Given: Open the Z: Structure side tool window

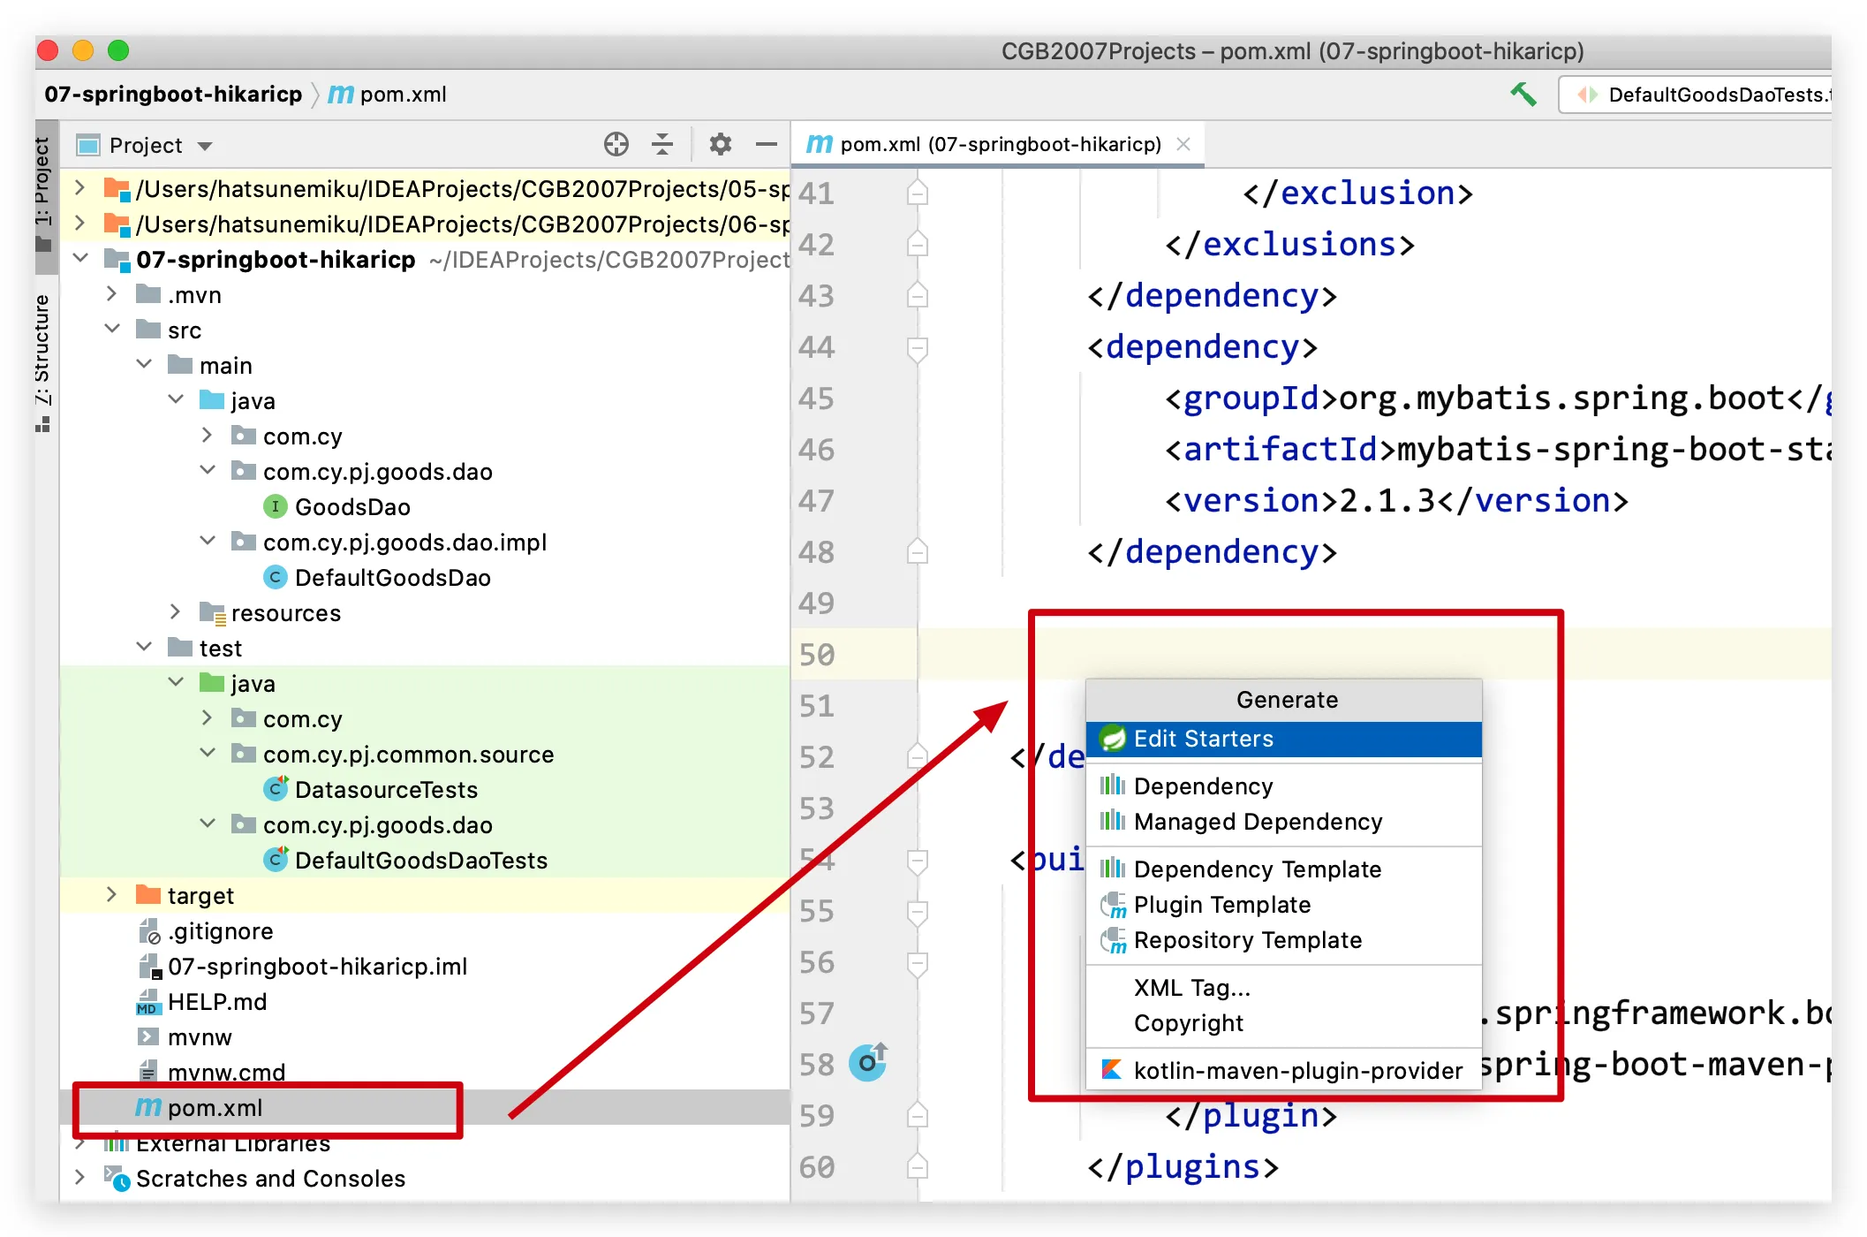Looking at the screenshot, I should point(43,362).
